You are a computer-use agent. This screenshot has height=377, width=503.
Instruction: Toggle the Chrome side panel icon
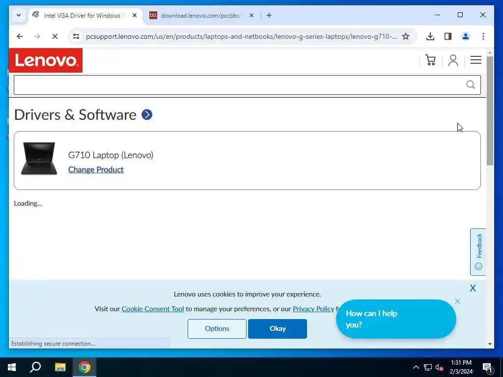(x=448, y=36)
